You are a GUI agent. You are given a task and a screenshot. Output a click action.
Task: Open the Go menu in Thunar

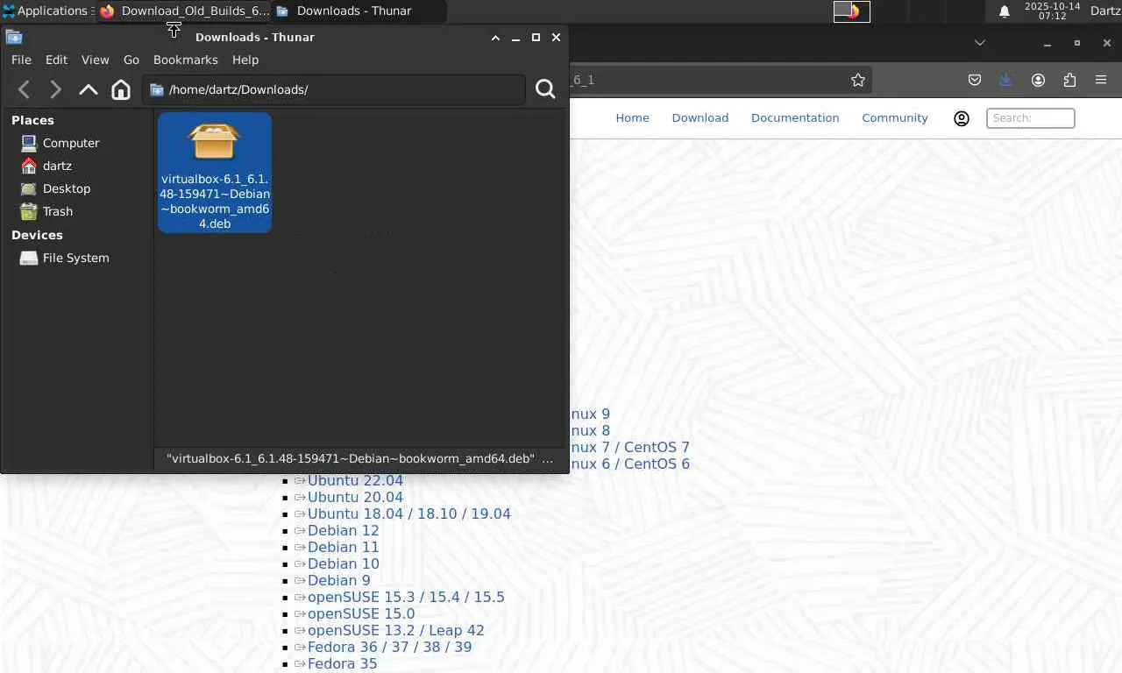(x=131, y=60)
